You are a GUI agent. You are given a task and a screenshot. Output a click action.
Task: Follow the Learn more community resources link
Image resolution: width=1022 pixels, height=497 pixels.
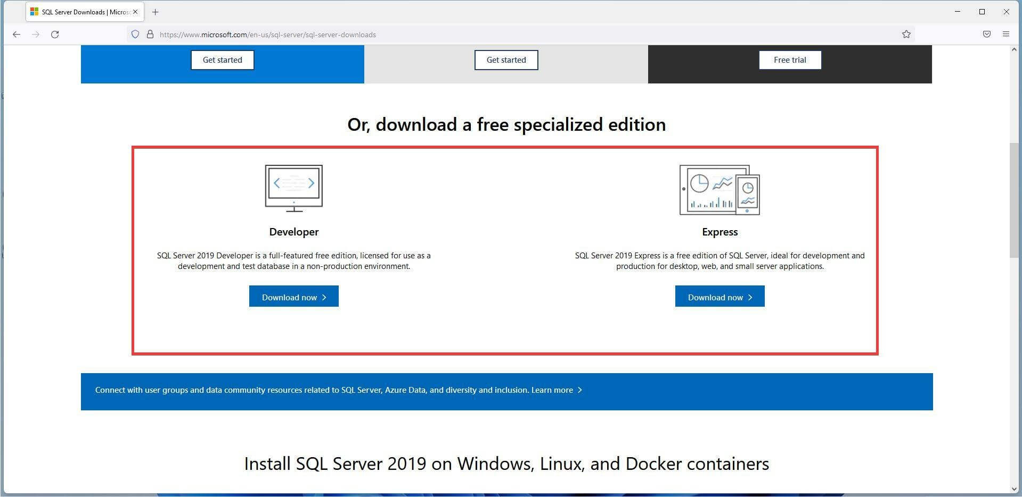tap(551, 390)
